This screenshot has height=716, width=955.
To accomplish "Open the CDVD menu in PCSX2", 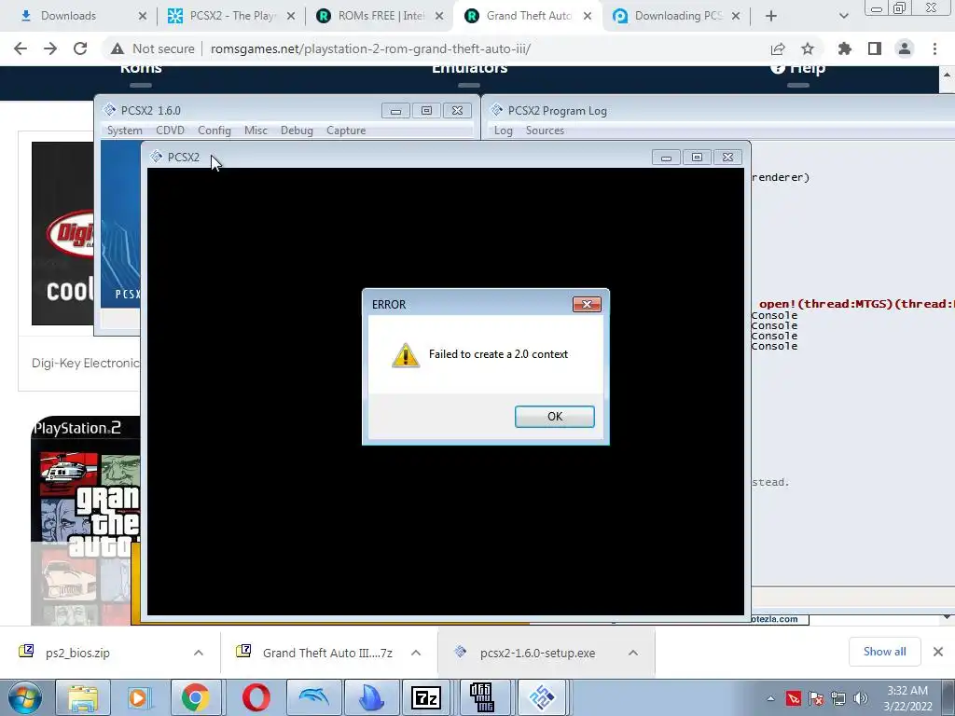I will pos(170,131).
